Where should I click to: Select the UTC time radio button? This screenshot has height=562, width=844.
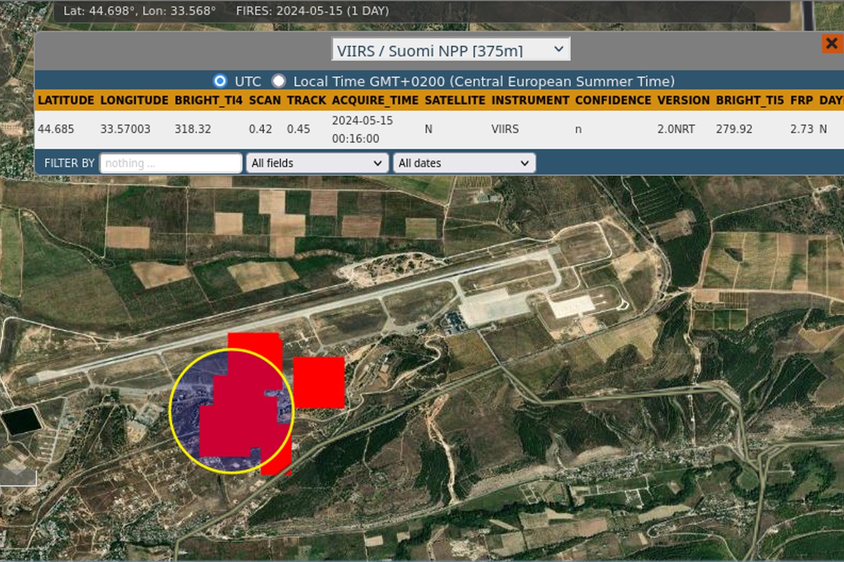pyautogui.click(x=220, y=81)
